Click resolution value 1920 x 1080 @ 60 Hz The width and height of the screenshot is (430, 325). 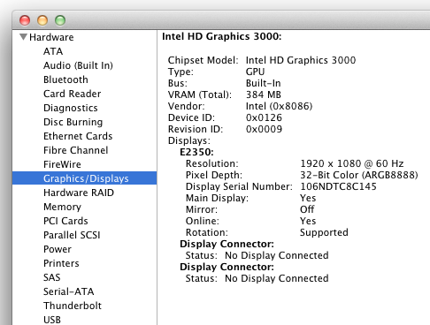pyautogui.click(x=352, y=163)
